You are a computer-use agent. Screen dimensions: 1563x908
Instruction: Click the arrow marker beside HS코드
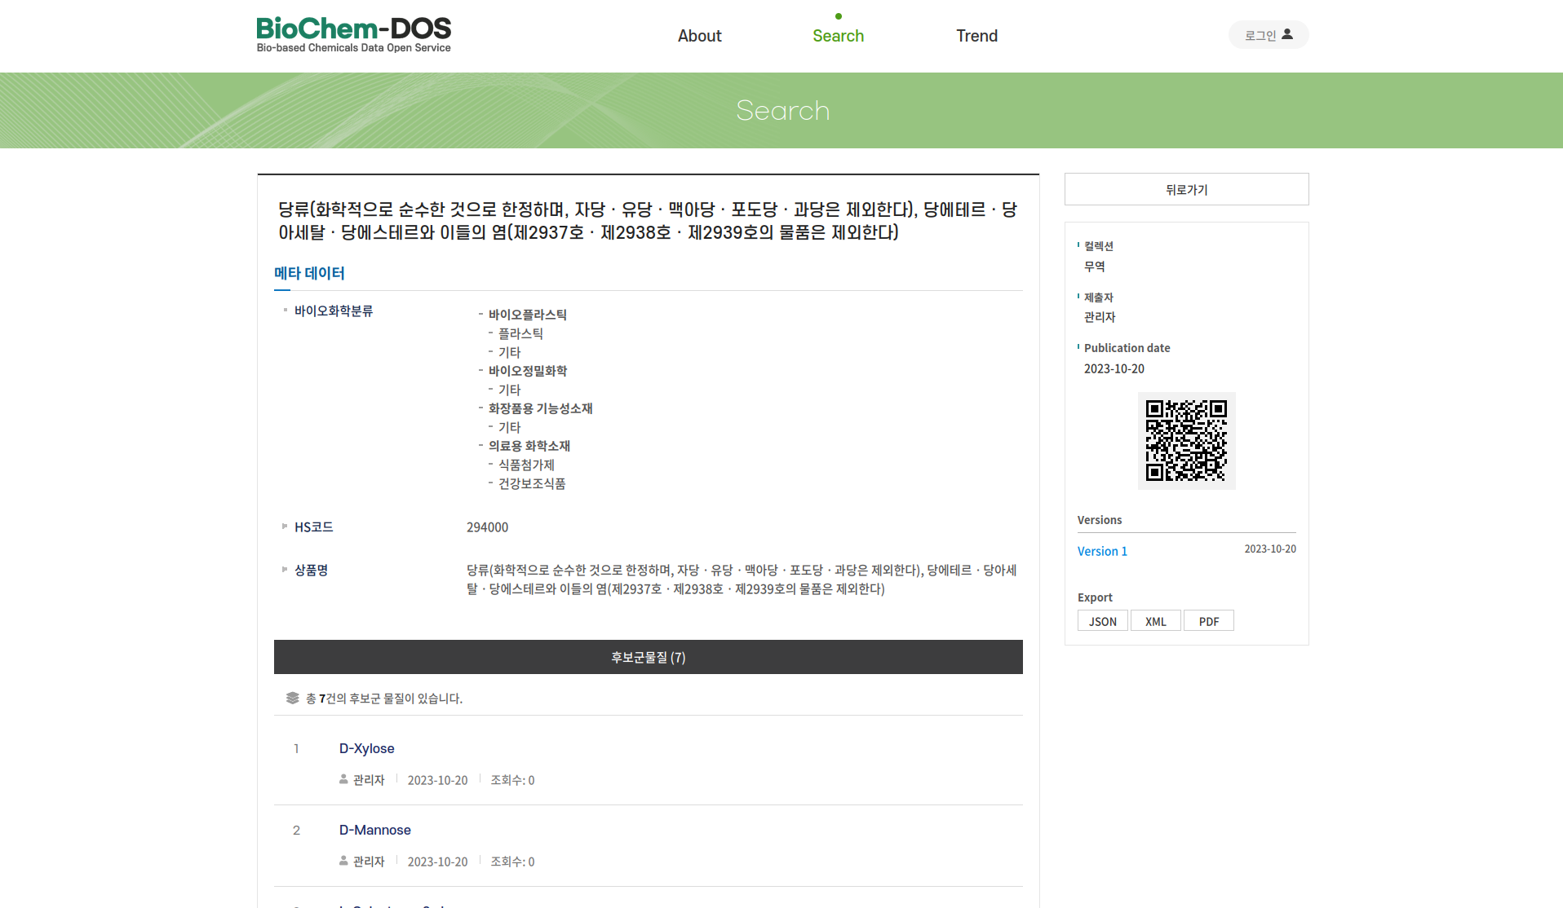coord(285,527)
